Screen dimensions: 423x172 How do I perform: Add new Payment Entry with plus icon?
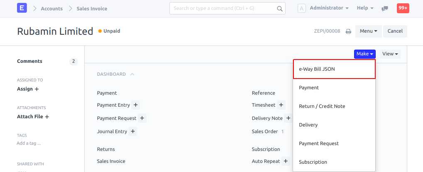point(136,105)
